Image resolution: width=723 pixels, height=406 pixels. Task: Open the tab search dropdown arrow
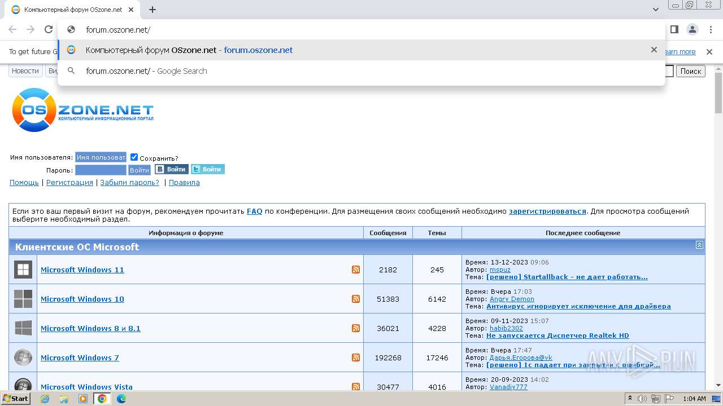[x=656, y=10]
